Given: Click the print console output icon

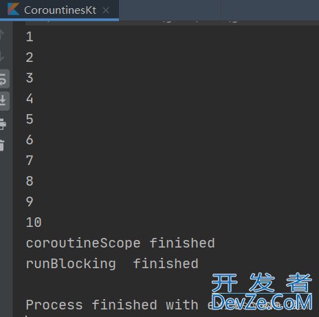Looking at the screenshot, I should tap(3, 124).
